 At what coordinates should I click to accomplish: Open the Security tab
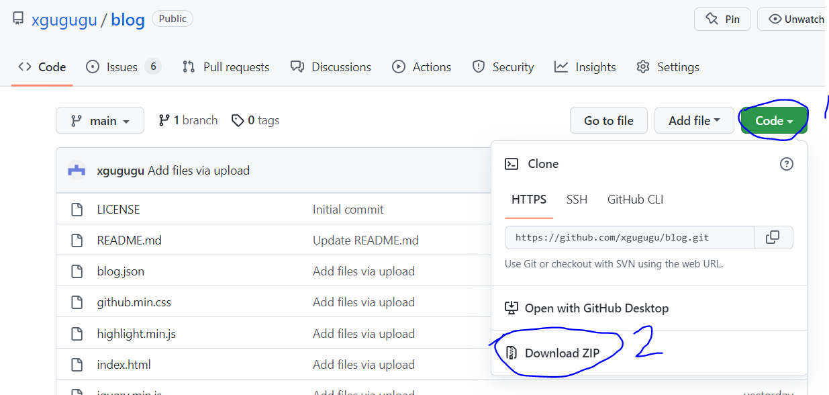coord(503,67)
